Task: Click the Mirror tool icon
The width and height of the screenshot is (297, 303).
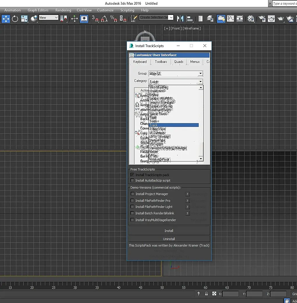Action: coord(180,19)
